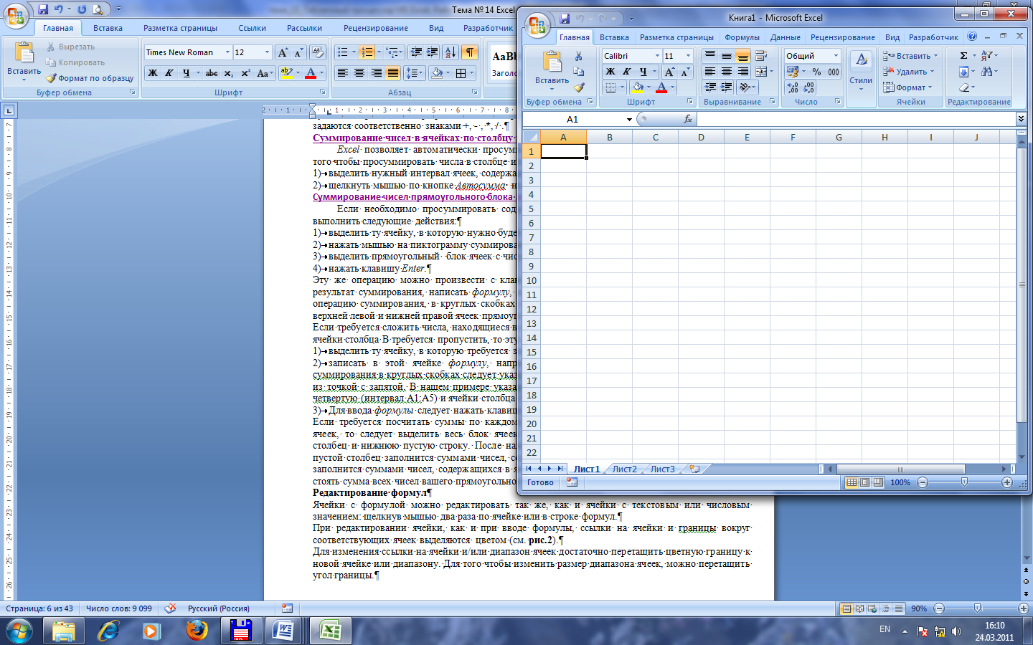The height and width of the screenshot is (645, 1033).
Task: Click the Cut button in Word
Action: coord(71,47)
